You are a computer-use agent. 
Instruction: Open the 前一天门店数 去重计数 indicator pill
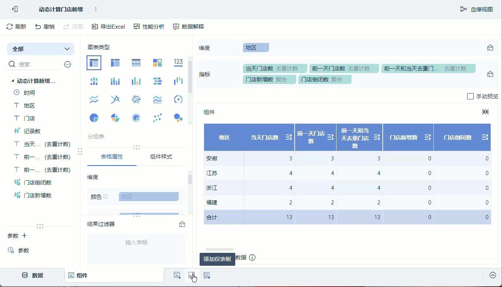click(x=344, y=68)
